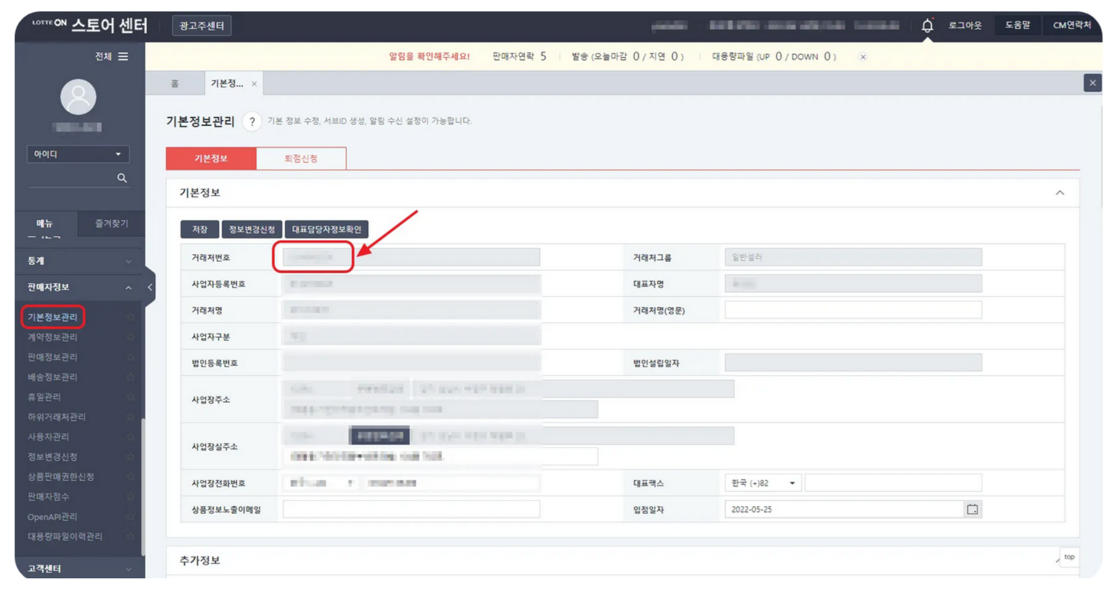Toggle favorite star for OpenAPI관리
The image size is (1117, 590).
tap(130, 517)
